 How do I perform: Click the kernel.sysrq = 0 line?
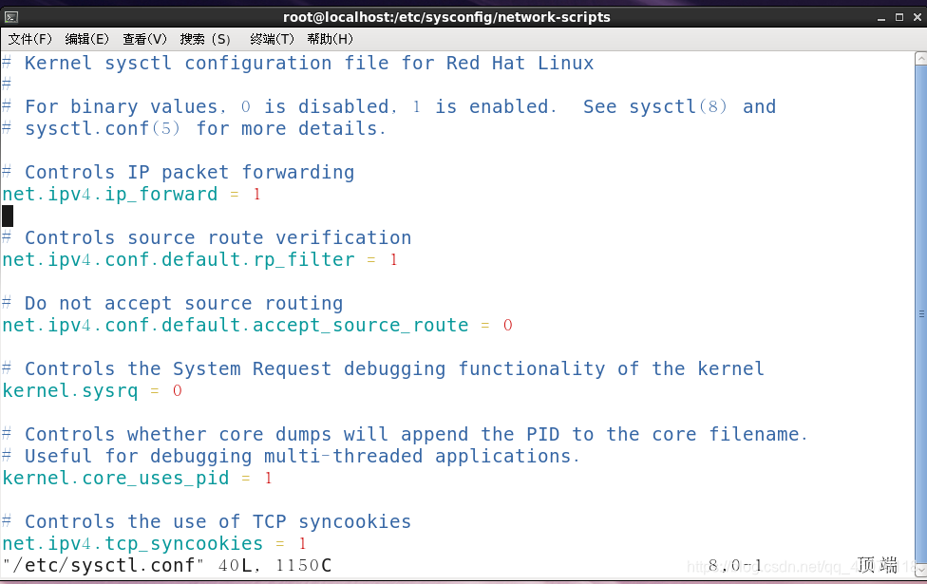(91, 390)
